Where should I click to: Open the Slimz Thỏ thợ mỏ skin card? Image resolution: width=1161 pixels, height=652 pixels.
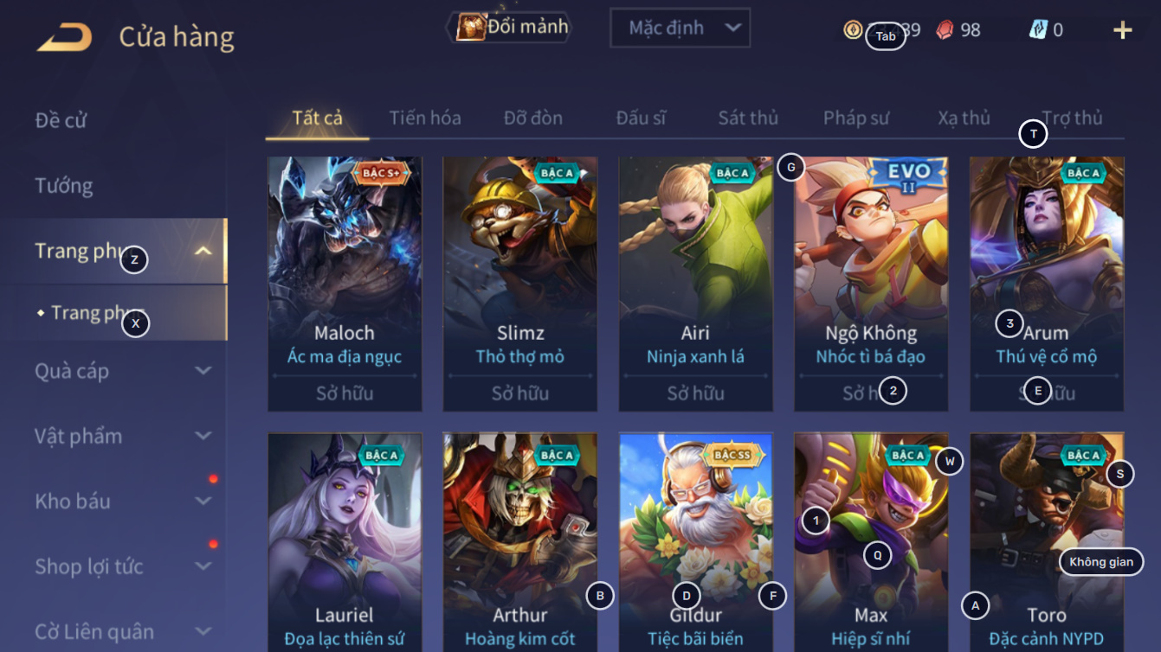click(520, 284)
